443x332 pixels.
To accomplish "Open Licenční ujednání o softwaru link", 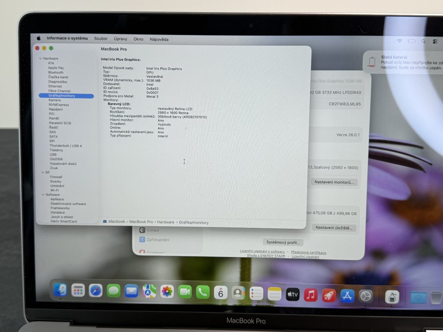I will pyautogui.click(x=262, y=251).
